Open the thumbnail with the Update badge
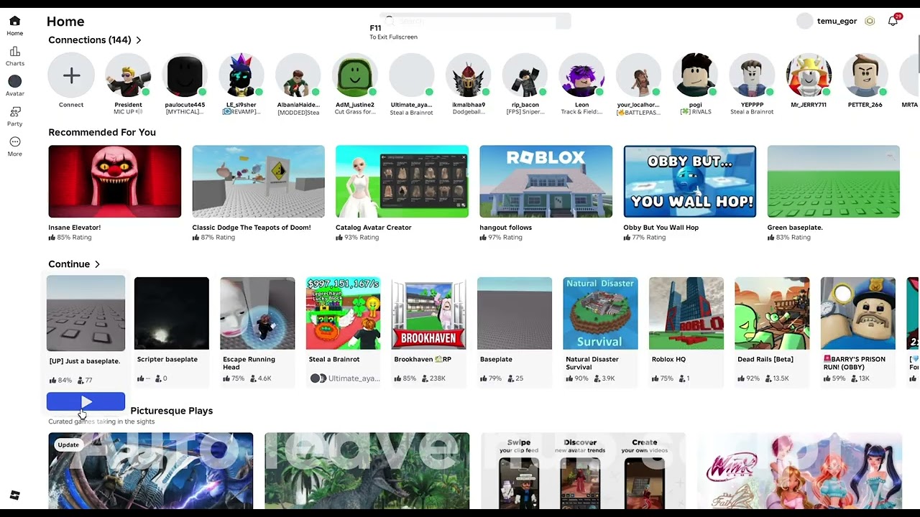Viewport: 920px width, 517px height. coord(151,470)
